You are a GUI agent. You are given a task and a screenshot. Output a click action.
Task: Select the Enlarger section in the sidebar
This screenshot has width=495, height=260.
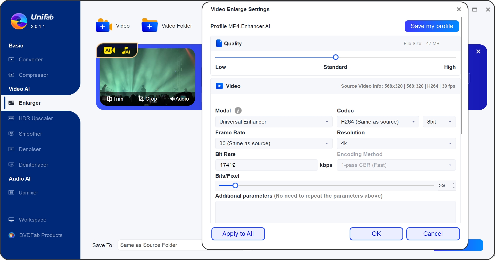(30, 103)
